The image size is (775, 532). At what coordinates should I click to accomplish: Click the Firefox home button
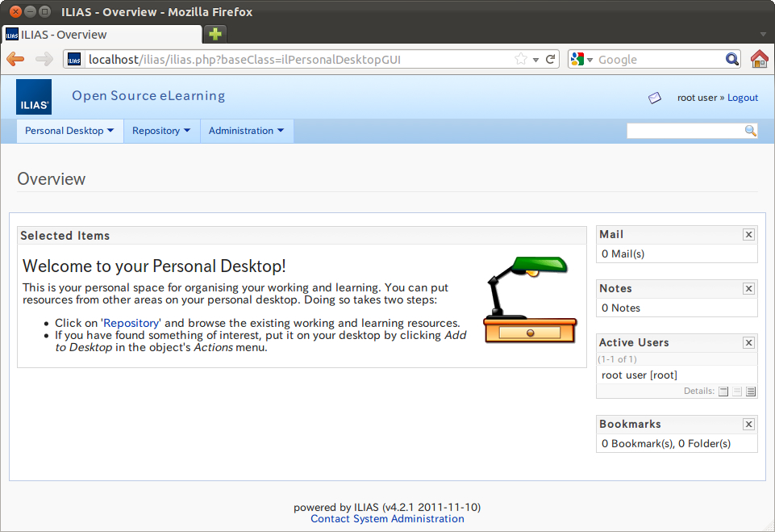pos(759,59)
